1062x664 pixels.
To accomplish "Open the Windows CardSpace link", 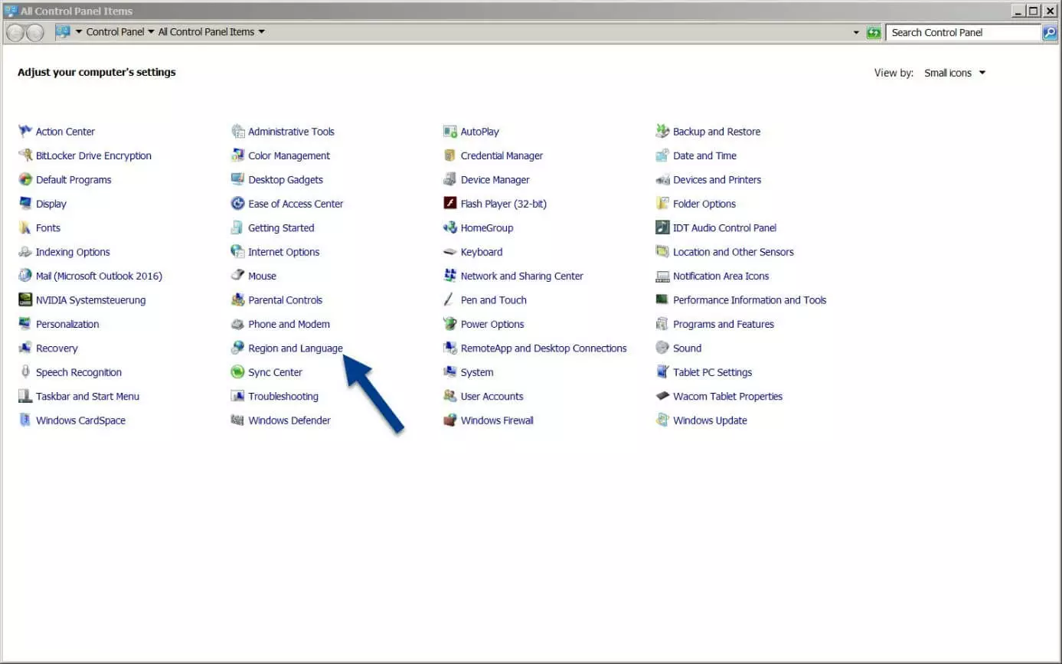I will 80,420.
